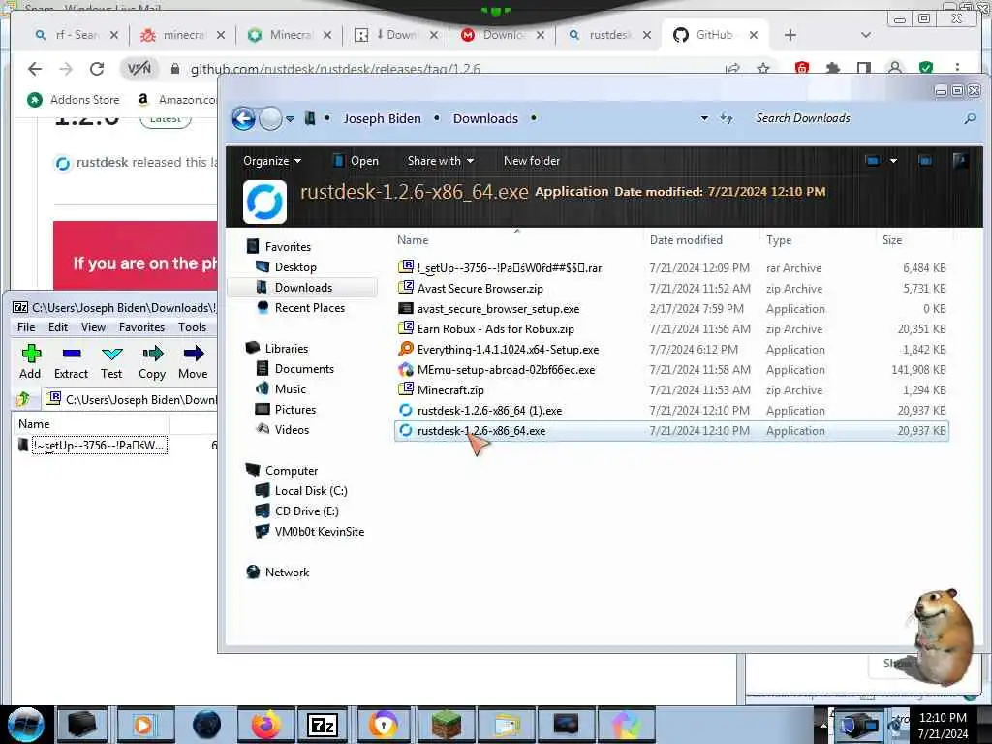Click the magnifier icon in Search Downloads
992x744 pixels.
[970, 118]
